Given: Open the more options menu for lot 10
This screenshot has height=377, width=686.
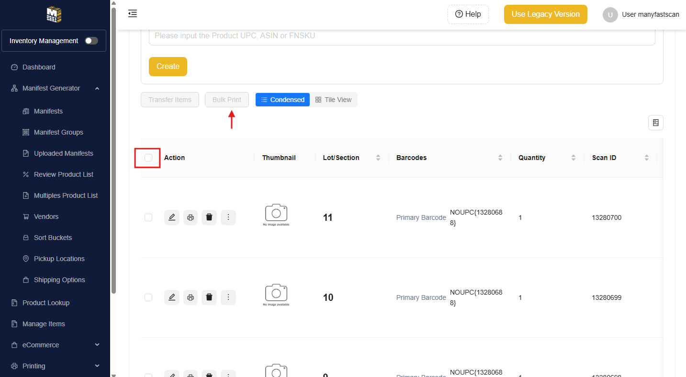Looking at the screenshot, I should 228,297.
